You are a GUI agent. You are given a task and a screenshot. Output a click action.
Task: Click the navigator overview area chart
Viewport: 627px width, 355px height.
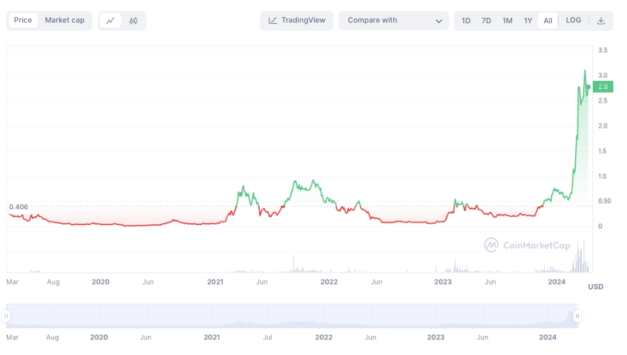293,316
